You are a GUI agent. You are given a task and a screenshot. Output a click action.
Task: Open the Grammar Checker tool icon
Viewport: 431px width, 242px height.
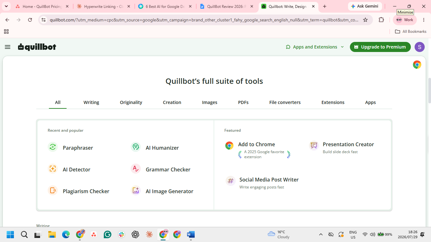click(136, 169)
